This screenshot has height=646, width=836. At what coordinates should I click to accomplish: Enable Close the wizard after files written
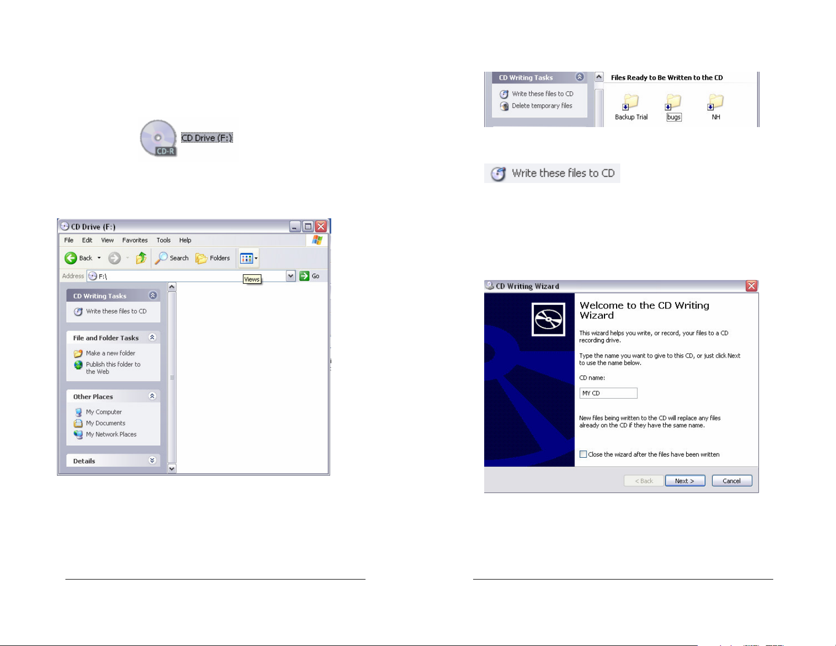coord(583,454)
